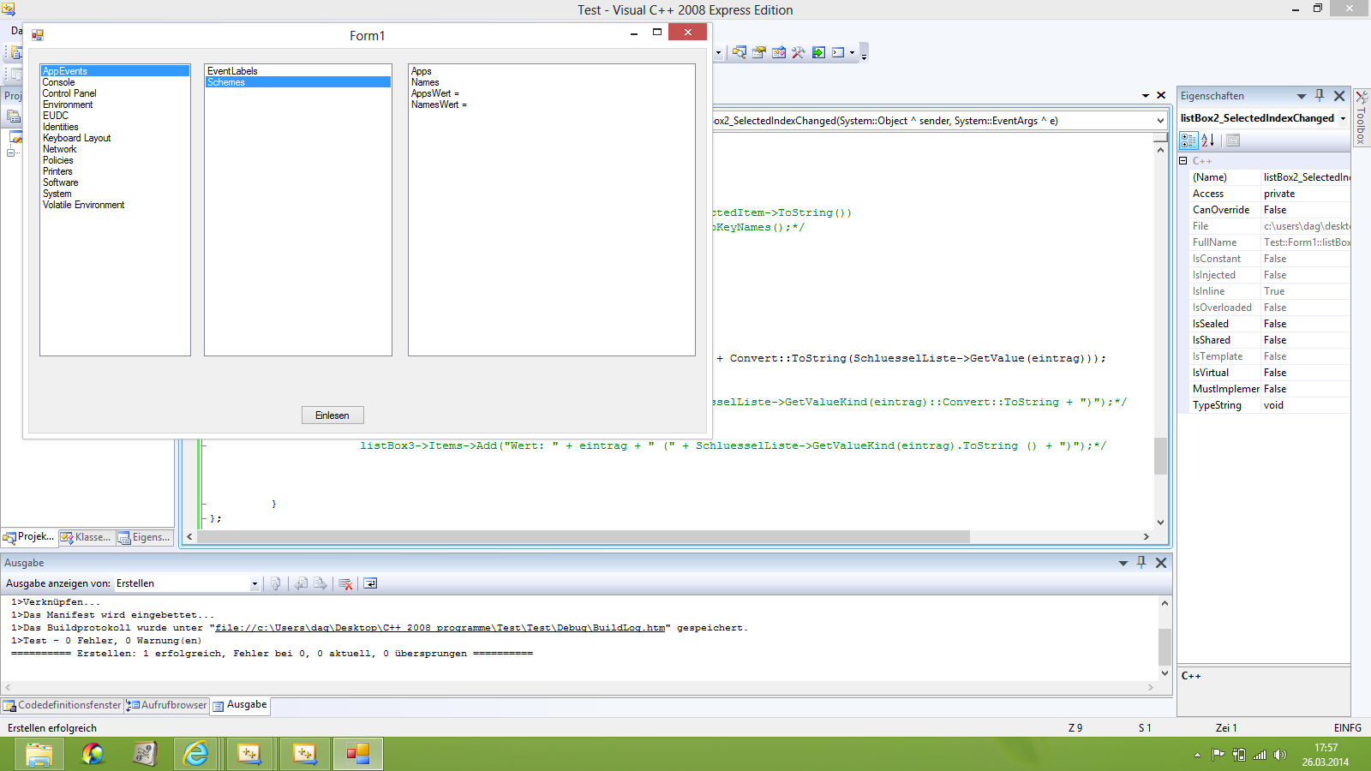1371x771 pixels.
Task: Open Ausgabe window position dropdown
Action: [1123, 563]
